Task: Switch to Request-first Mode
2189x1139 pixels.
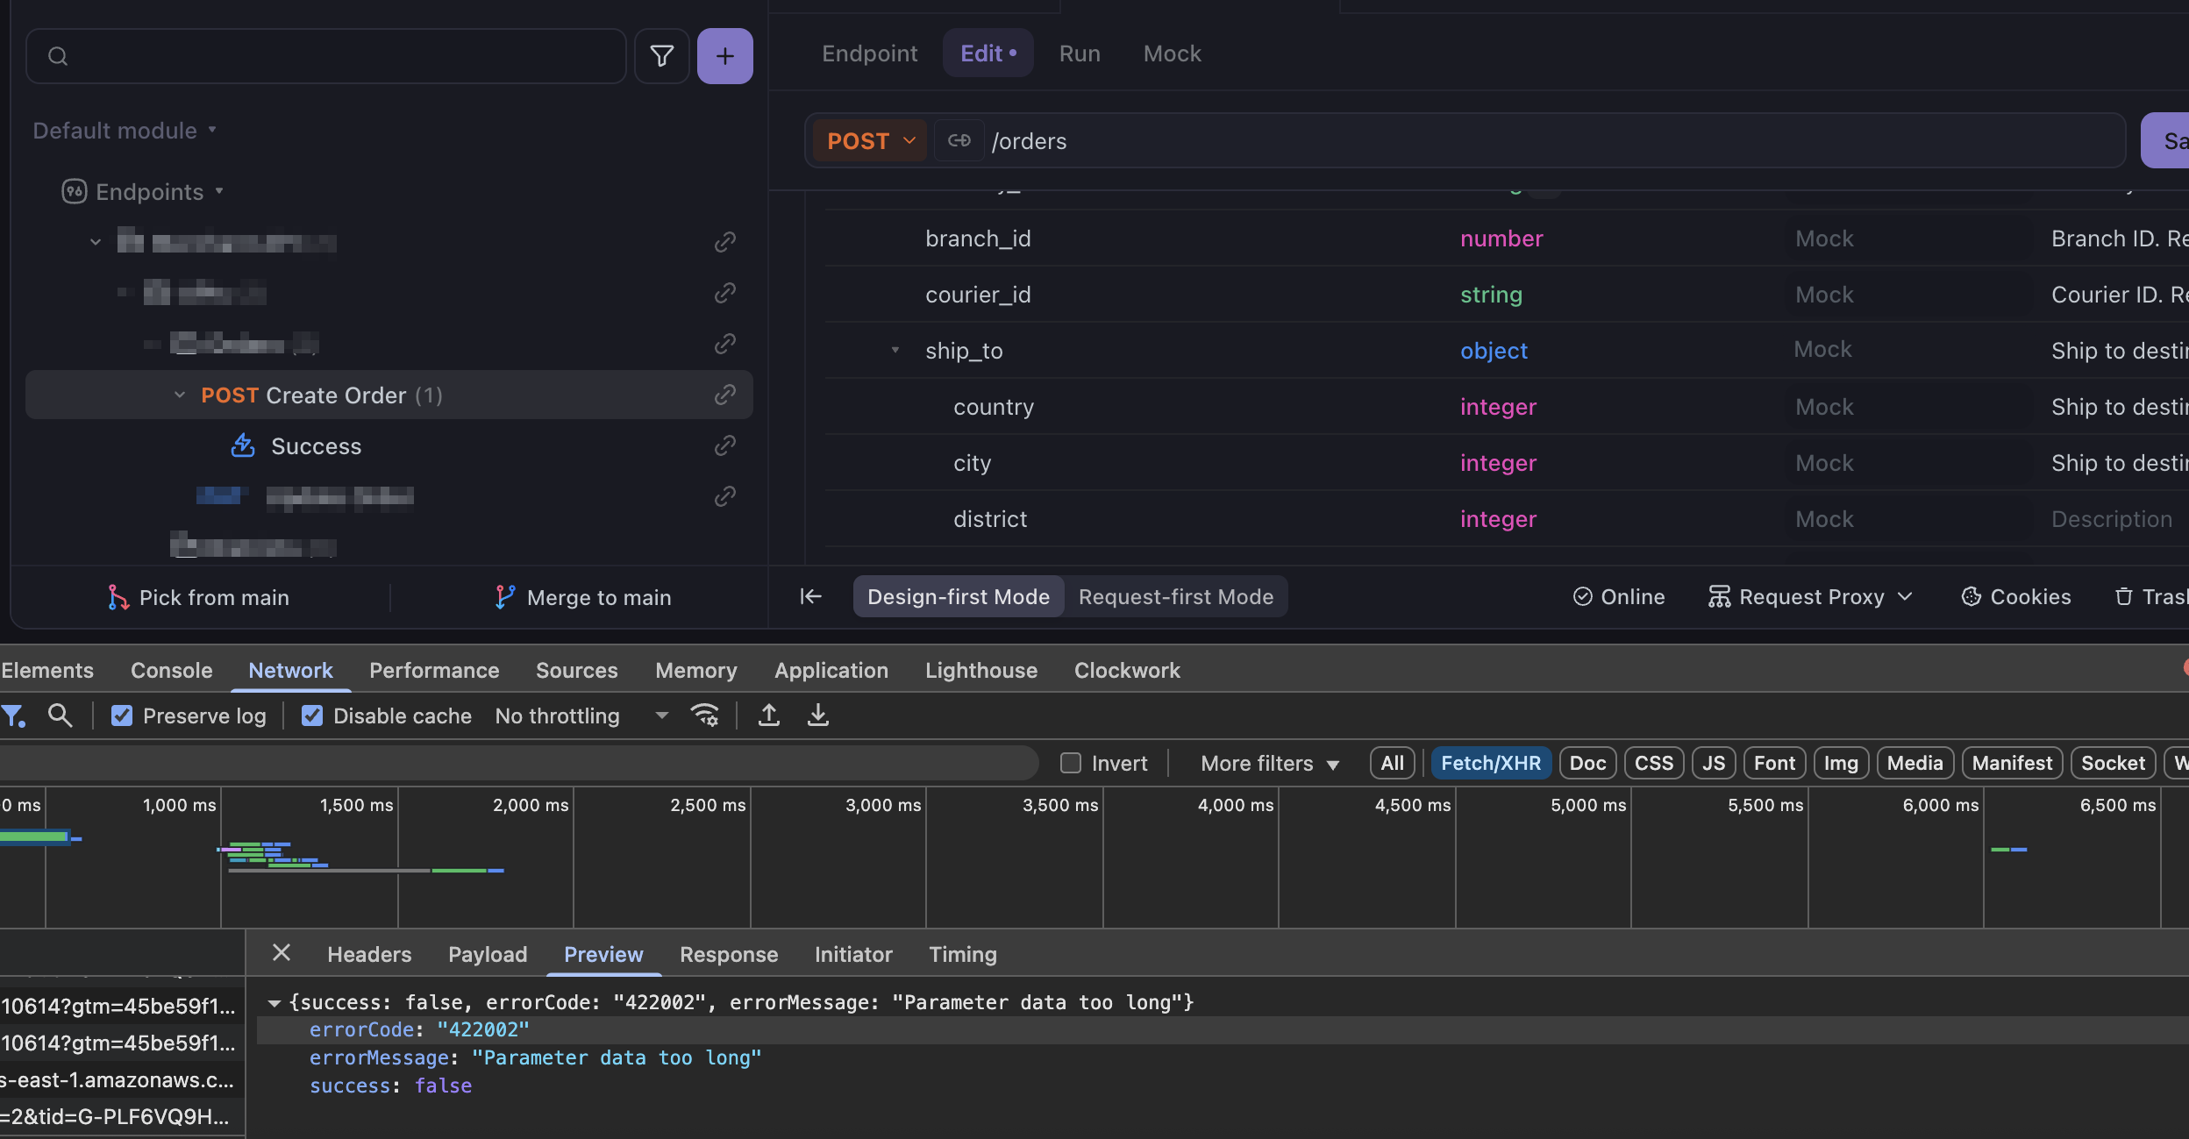Action: 1175,597
